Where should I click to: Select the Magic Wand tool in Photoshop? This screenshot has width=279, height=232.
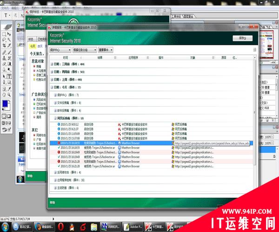pyautogui.click(x=9, y=40)
